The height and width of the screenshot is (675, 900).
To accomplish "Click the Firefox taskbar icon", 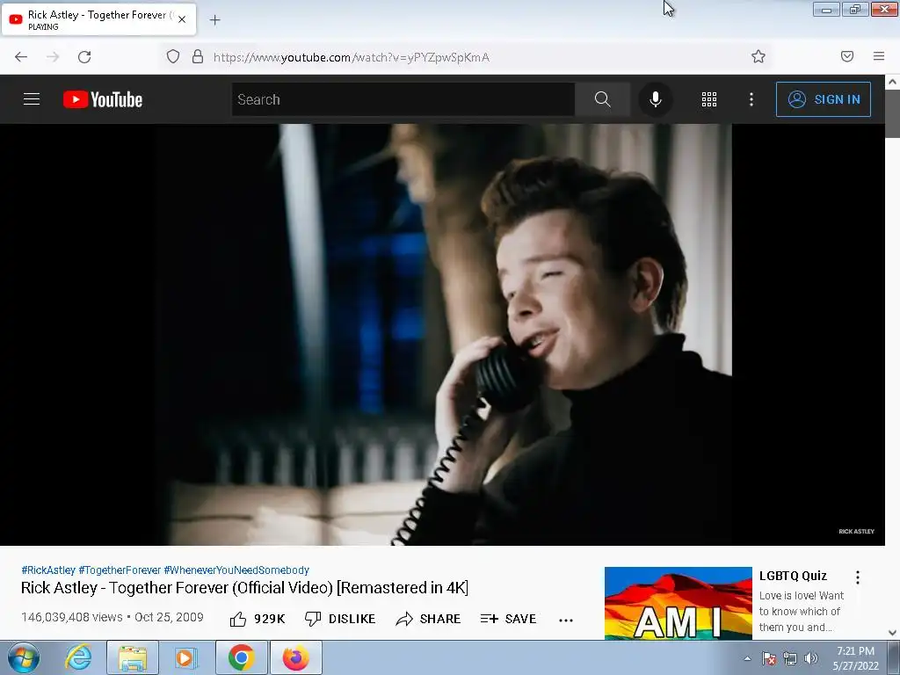I will point(295,657).
